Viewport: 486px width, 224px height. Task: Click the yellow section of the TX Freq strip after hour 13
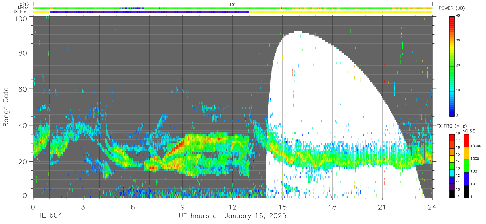[x=341, y=12]
